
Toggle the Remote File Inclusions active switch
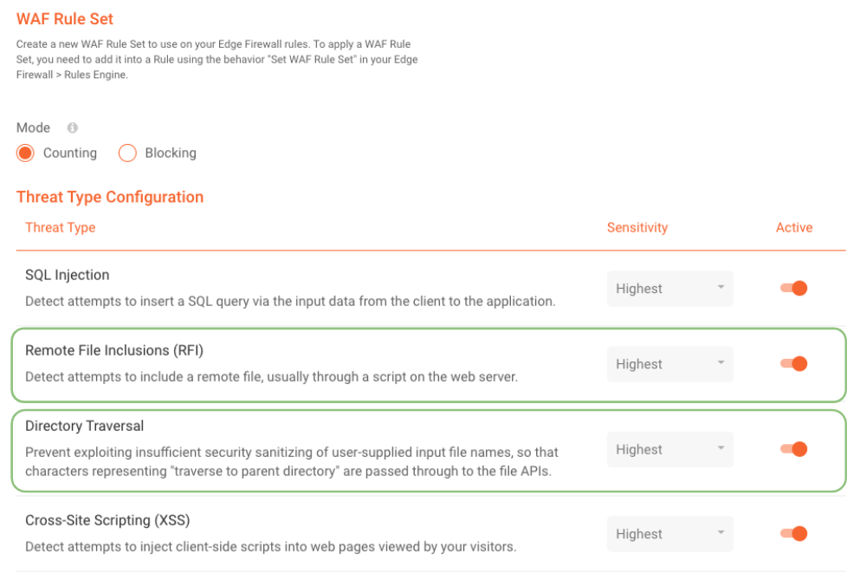tap(793, 363)
